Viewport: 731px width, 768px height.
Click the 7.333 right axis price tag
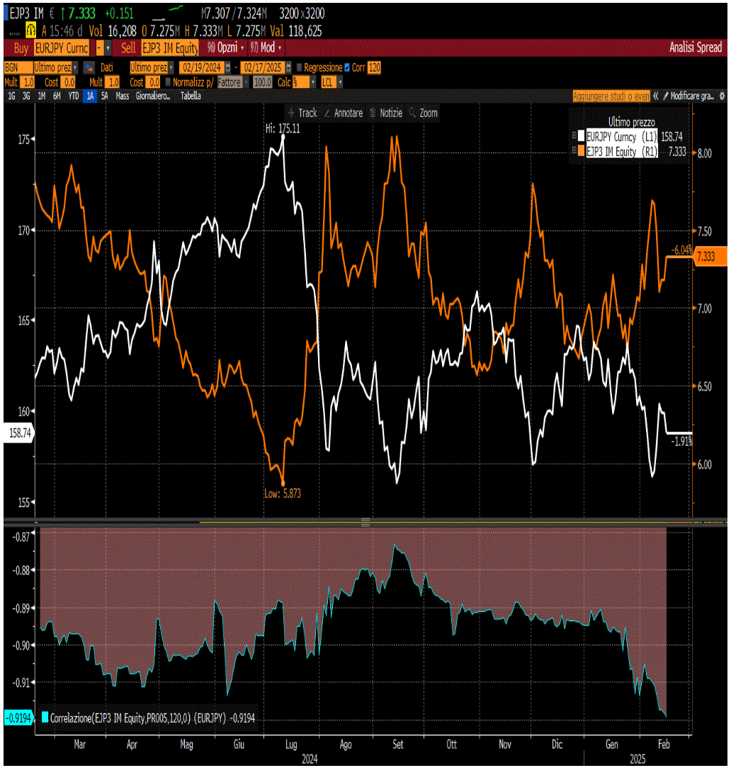(x=710, y=257)
